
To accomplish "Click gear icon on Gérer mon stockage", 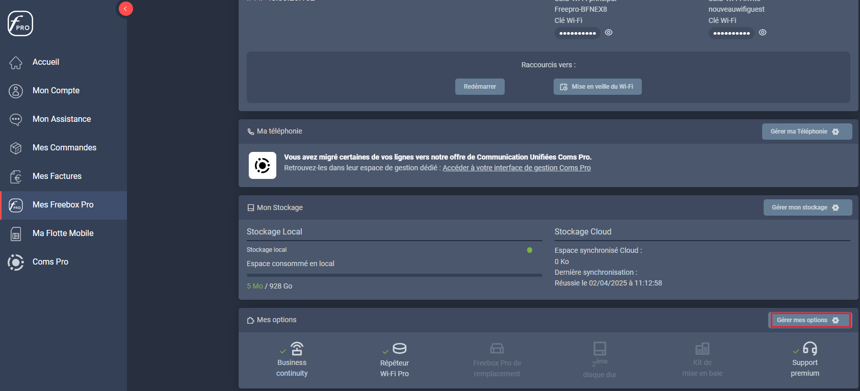I will click(836, 207).
